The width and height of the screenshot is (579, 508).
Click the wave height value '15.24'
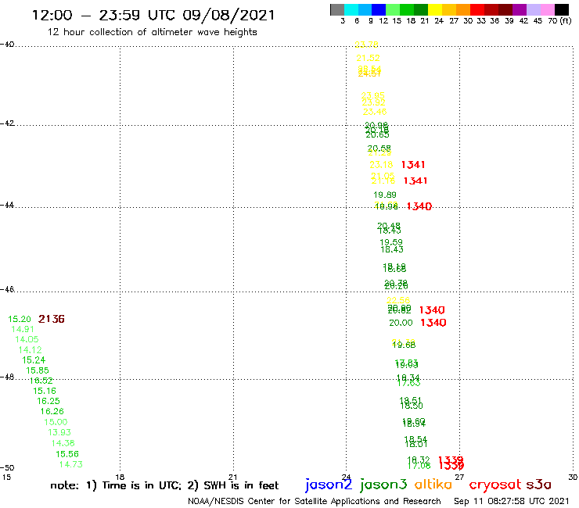coord(34,360)
